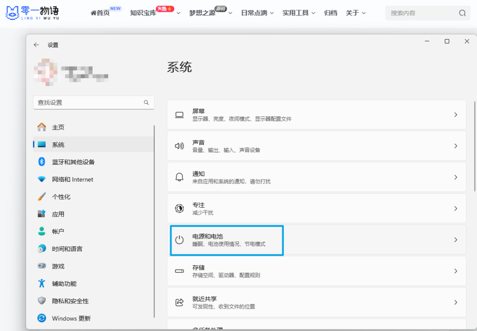Click the Bluetooth icon in the sidebar
This screenshot has width=477, height=331.
click(x=41, y=162)
